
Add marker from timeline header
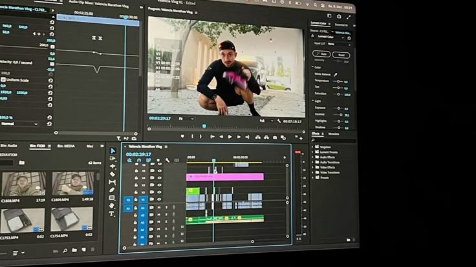tap(158, 160)
